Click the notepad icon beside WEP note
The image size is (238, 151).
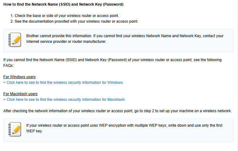15,129
